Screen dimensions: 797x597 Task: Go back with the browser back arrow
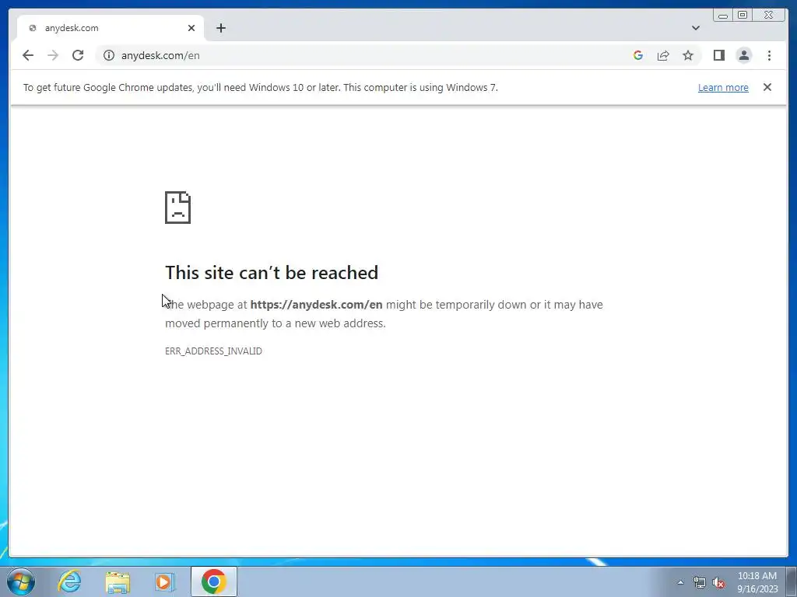coord(28,55)
